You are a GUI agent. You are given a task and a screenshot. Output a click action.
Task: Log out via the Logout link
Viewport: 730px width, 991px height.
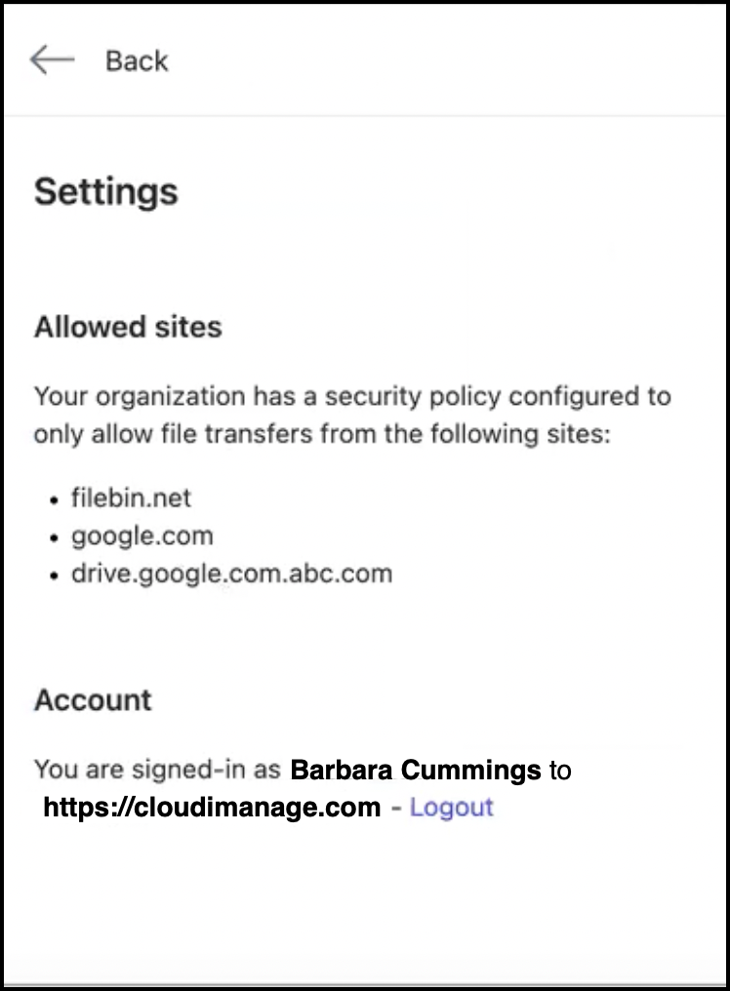click(451, 808)
